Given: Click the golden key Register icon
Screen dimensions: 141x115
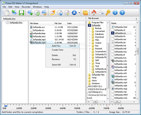Looking at the screenshot, I should pyautogui.click(x=108, y=13).
